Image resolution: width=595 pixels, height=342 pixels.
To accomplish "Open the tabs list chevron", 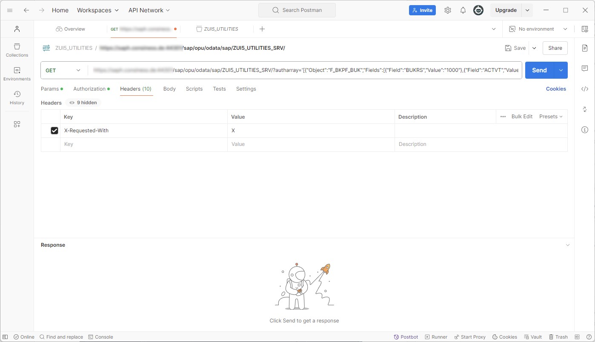I will pyautogui.click(x=494, y=29).
